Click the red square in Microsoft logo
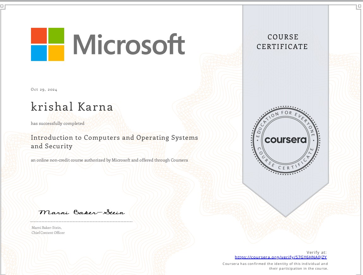 [x=39, y=36]
